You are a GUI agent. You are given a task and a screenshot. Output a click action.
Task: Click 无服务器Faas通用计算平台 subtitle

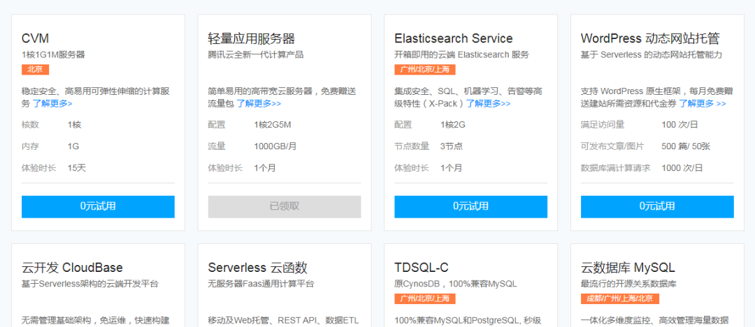tap(261, 284)
